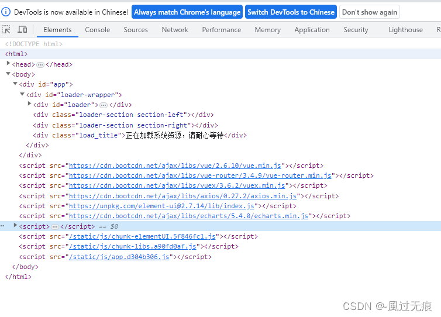
Task: Click the ellipsis in the selected script tag
Action: click(x=55, y=227)
